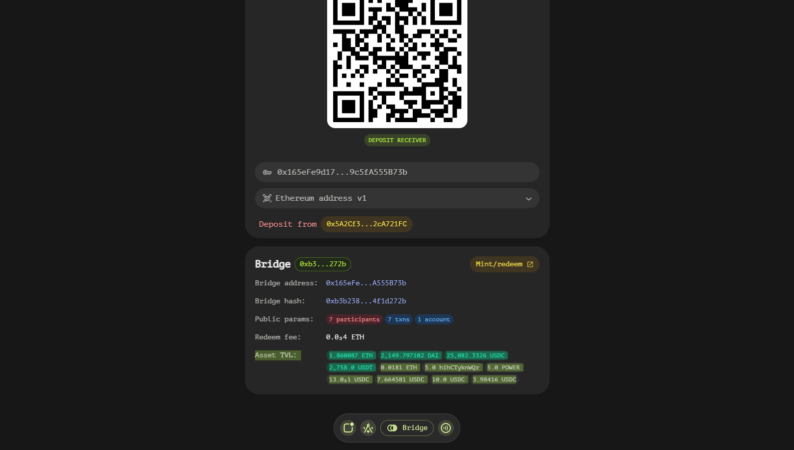Open bridge address link 0x165eFe...A555B73b
The width and height of the screenshot is (794, 450).
(x=366, y=283)
